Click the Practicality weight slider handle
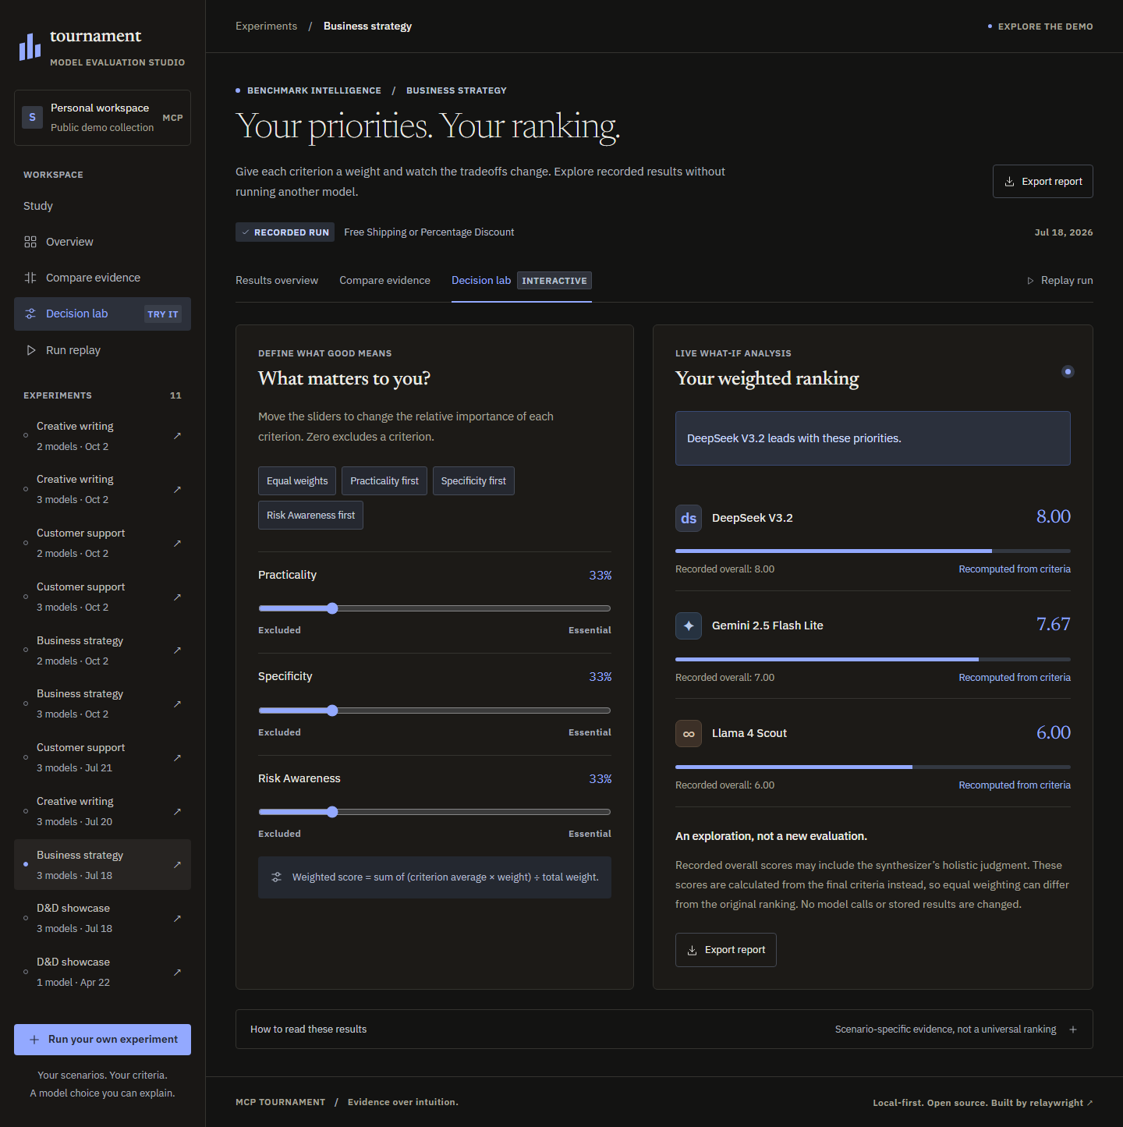1123x1127 pixels. point(332,608)
